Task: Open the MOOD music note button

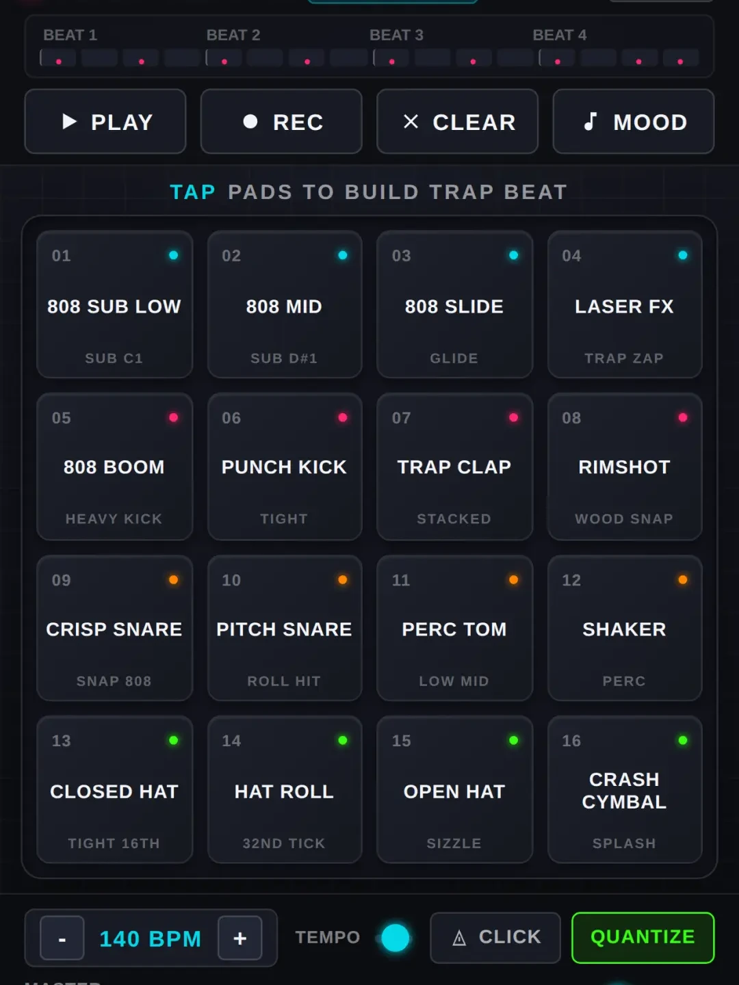Action: pos(634,122)
